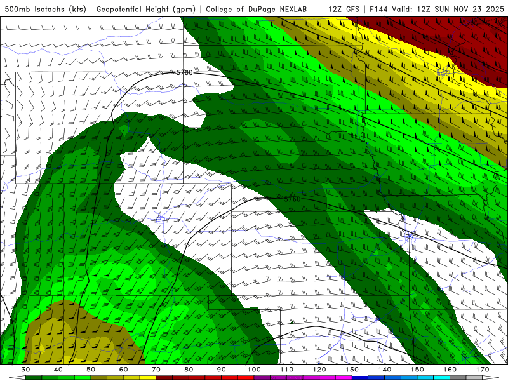
Task: Click the 150 label on the color scale
Action: (417, 370)
